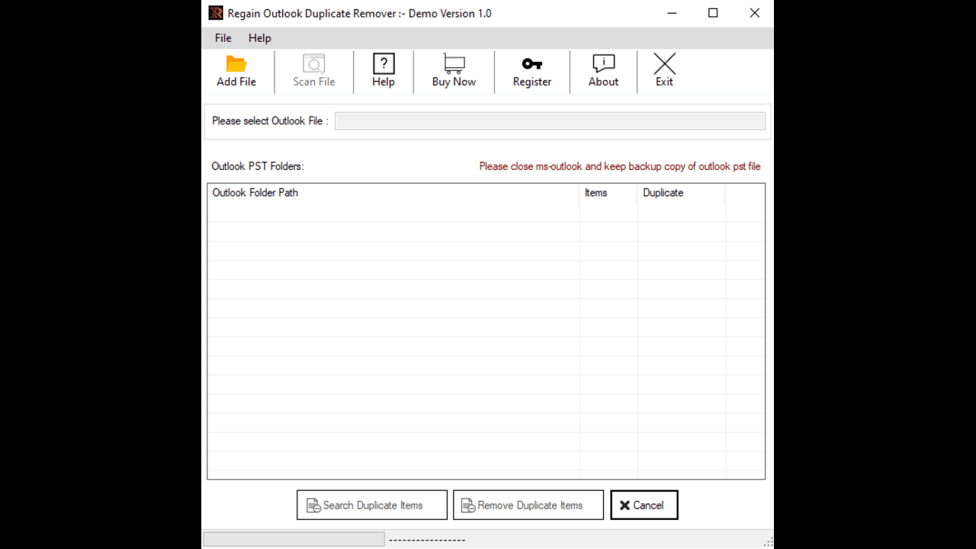
Task: Click the Outlook Folder Path column header
Action: coord(393,193)
